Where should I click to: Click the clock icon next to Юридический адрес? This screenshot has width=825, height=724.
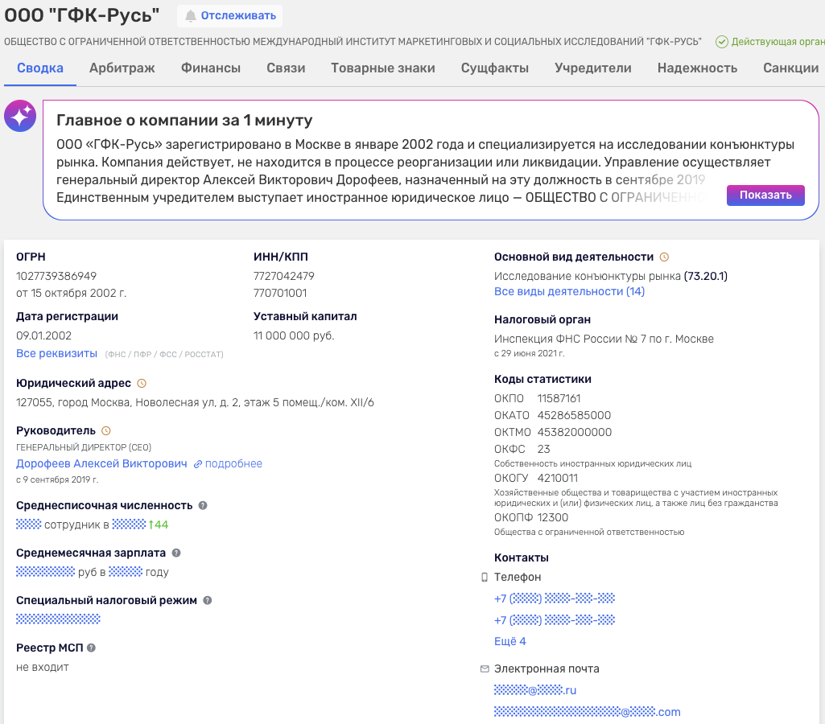coord(142,383)
